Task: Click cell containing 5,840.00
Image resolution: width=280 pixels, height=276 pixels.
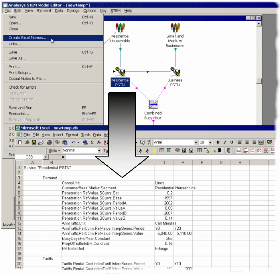Action: coord(164,233)
